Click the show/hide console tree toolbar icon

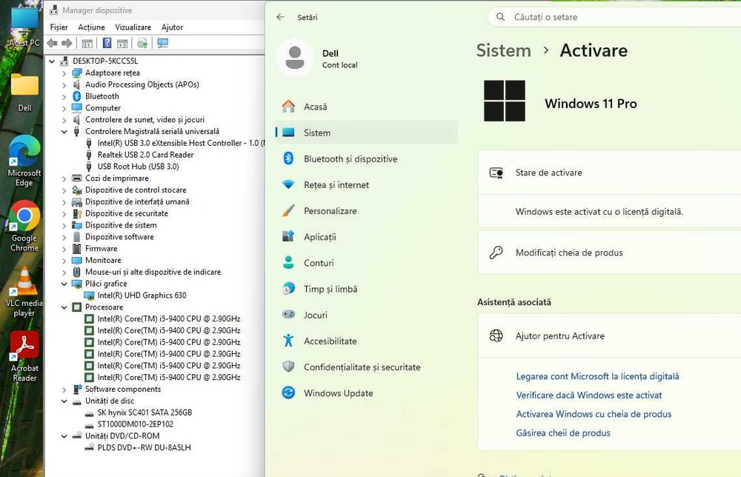tap(87, 44)
